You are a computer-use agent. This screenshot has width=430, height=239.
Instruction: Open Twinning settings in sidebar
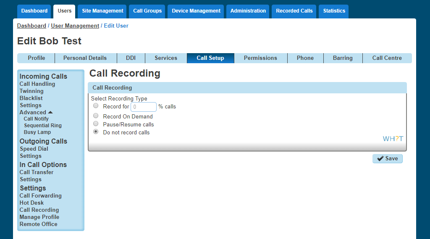(31, 91)
